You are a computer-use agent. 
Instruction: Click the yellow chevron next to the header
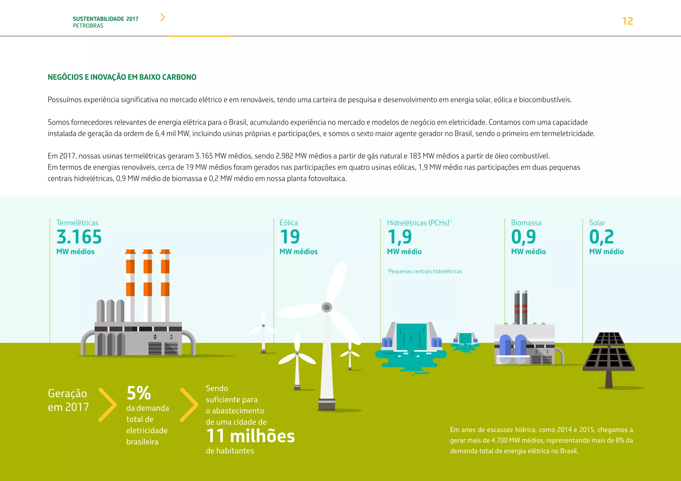click(163, 17)
